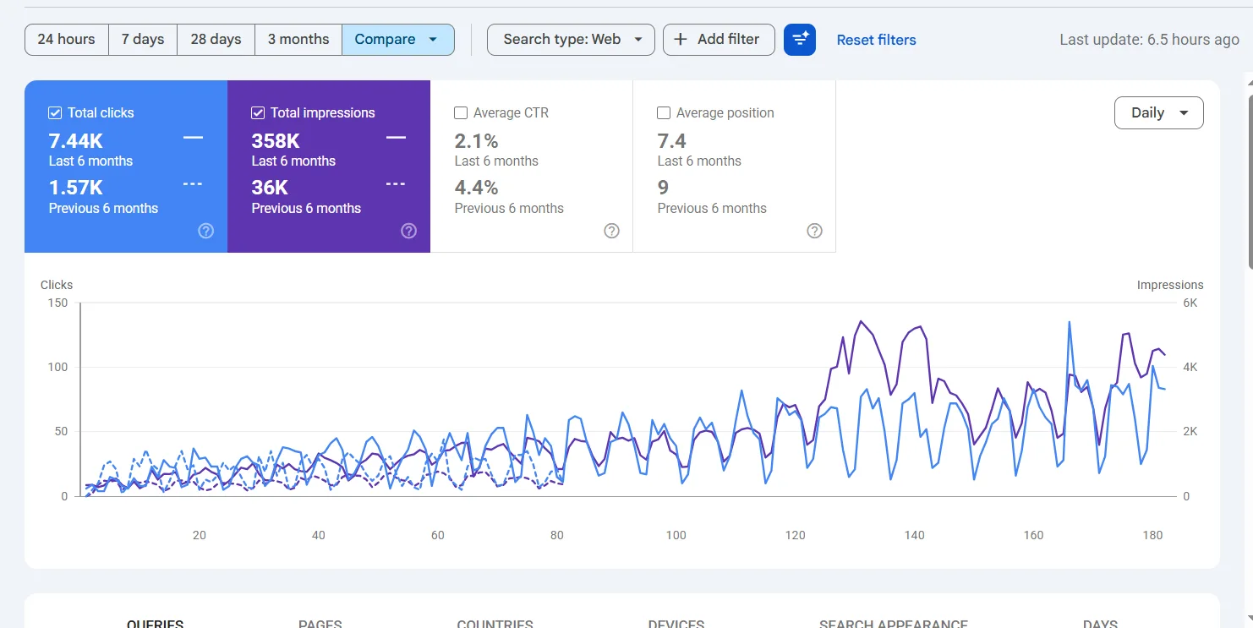Click the Add filter button

click(719, 40)
